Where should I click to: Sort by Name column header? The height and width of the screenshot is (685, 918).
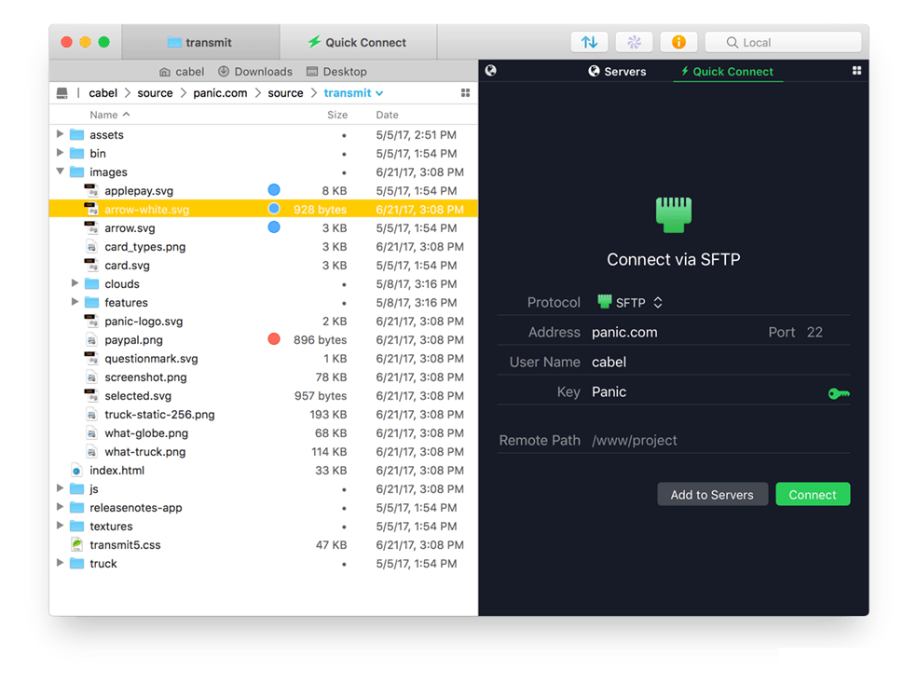[109, 115]
